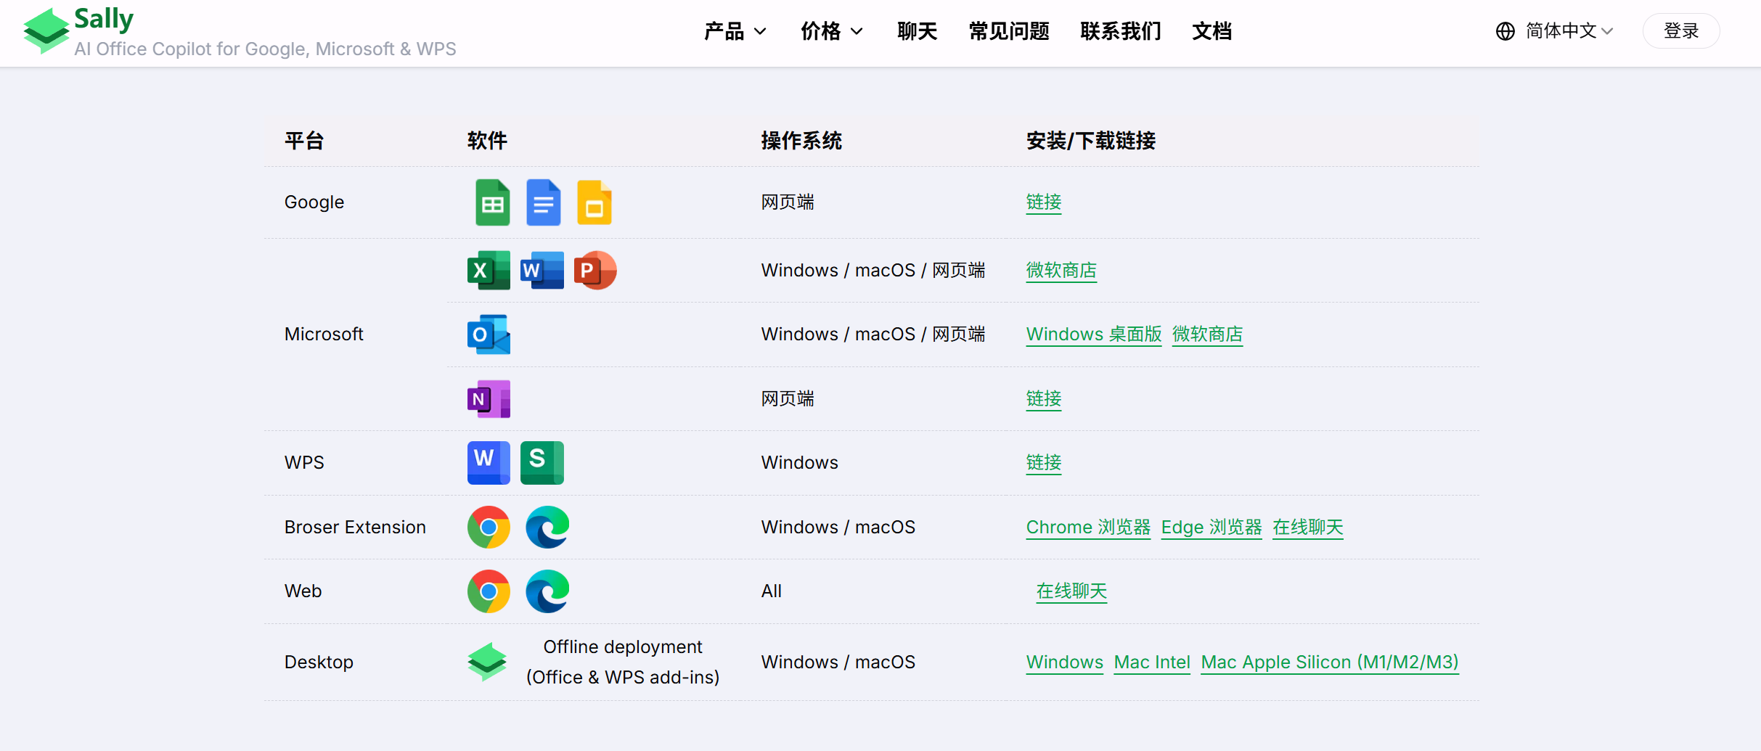Click the 'Microsoft' platform cell
The height and width of the screenshot is (751, 1761).
click(324, 335)
